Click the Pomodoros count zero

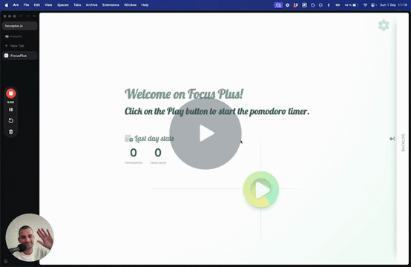tap(134, 153)
